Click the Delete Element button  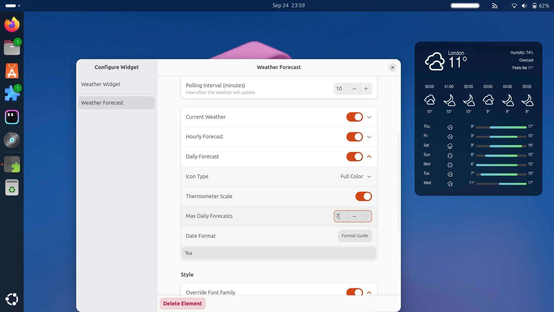coord(182,304)
